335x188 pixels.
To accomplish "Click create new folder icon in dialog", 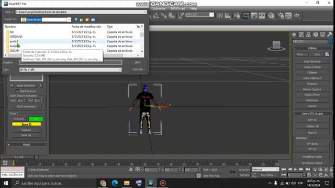I will [87, 20].
